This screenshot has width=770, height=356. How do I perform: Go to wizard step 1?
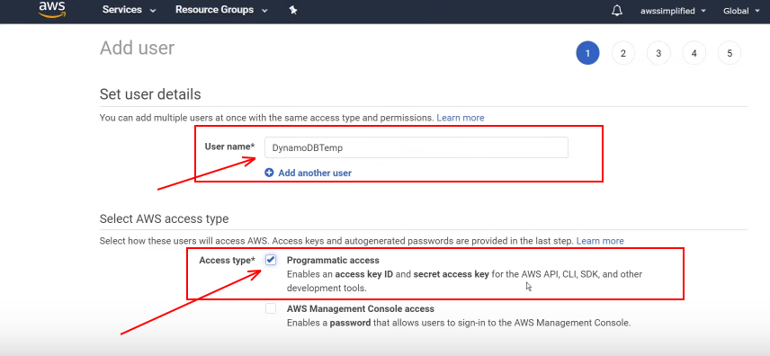coord(587,53)
